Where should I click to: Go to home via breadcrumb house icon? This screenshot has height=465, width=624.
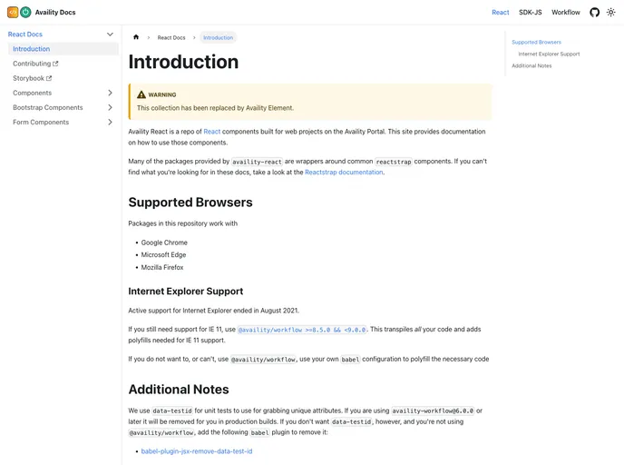[x=136, y=37]
